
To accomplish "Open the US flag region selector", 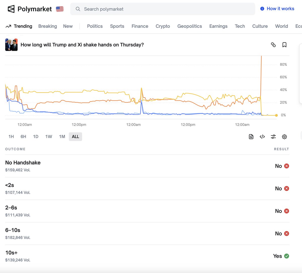I will 60,9.
